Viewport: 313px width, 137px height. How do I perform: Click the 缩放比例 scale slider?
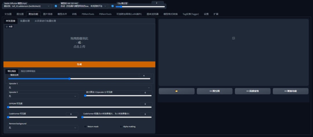click(79, 79)
